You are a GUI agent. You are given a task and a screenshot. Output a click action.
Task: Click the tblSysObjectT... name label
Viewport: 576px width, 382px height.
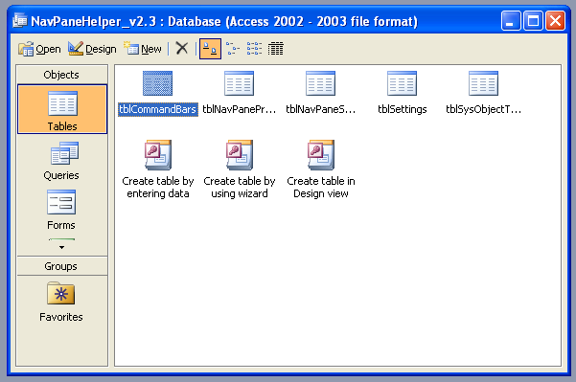point(483,109)
